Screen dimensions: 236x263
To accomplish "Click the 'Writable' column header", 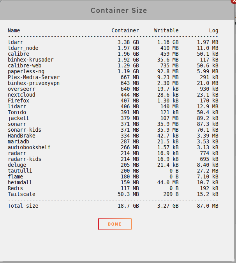I will tap(166, 30).
